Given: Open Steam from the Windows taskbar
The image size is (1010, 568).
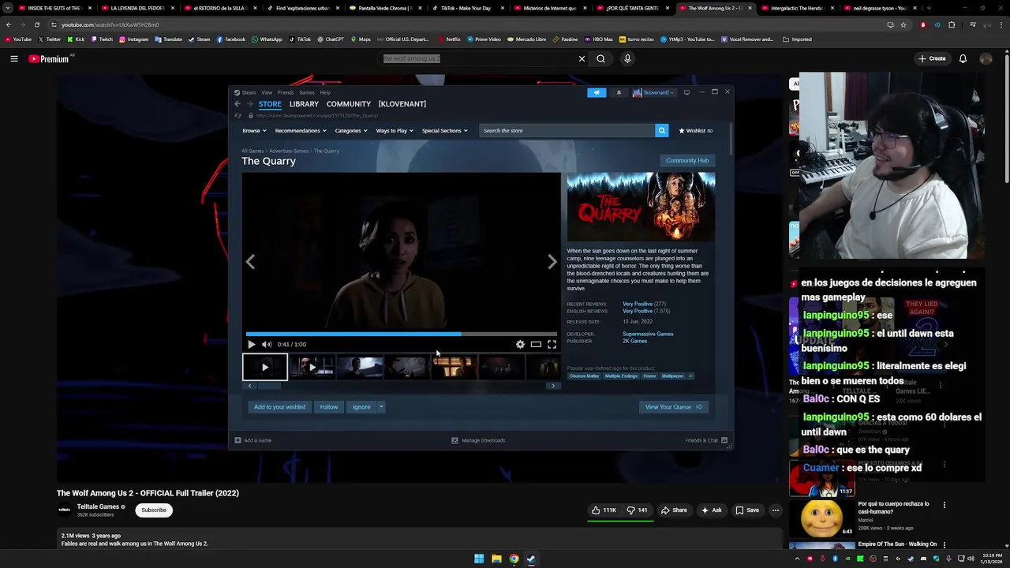Looking at the screenshot, I should 531,559.
